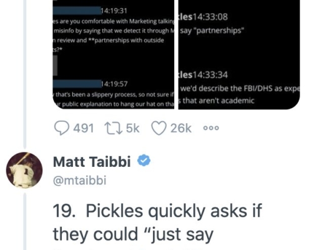Open the reply speech bubble icon
The height and width of the screenshot is (250, 309).
point(62,128)
